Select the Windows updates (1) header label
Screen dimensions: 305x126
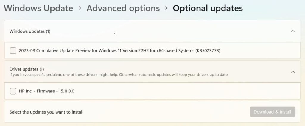(30, 31)
